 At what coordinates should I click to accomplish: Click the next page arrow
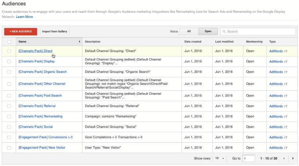(x=293, y=158)
